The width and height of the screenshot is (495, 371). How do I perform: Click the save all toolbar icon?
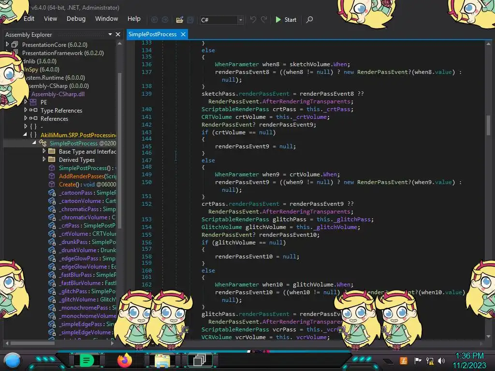190,19
